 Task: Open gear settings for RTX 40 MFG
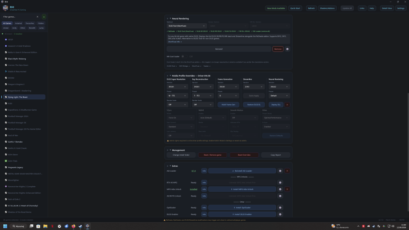[280, 183]
